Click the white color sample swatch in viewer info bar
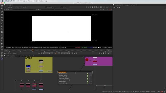Viewport: 166px width, 93px height. [x=99, y=48]
